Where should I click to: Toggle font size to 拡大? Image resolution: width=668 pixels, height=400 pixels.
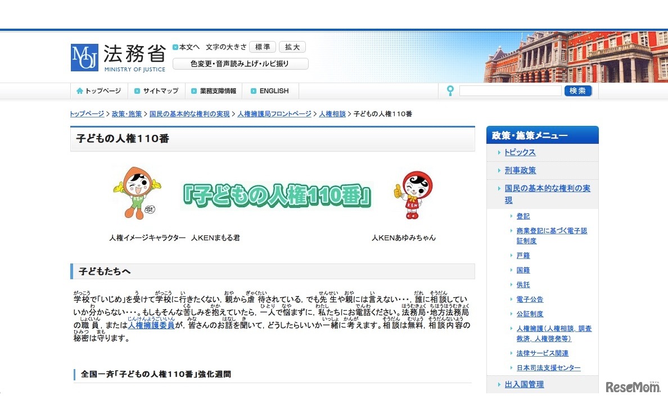[x=292, y=47]
